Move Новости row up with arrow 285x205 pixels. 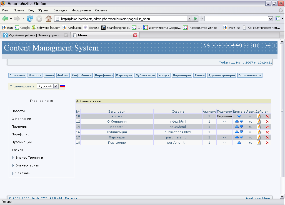(237, 127)
